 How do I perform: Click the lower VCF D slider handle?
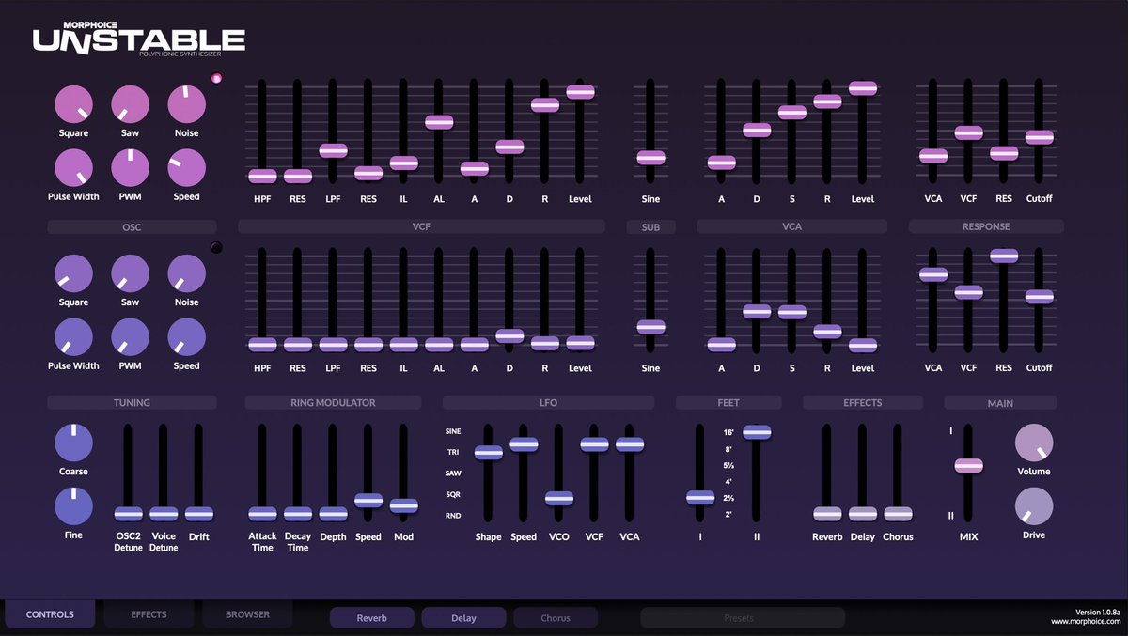point(509,335)
